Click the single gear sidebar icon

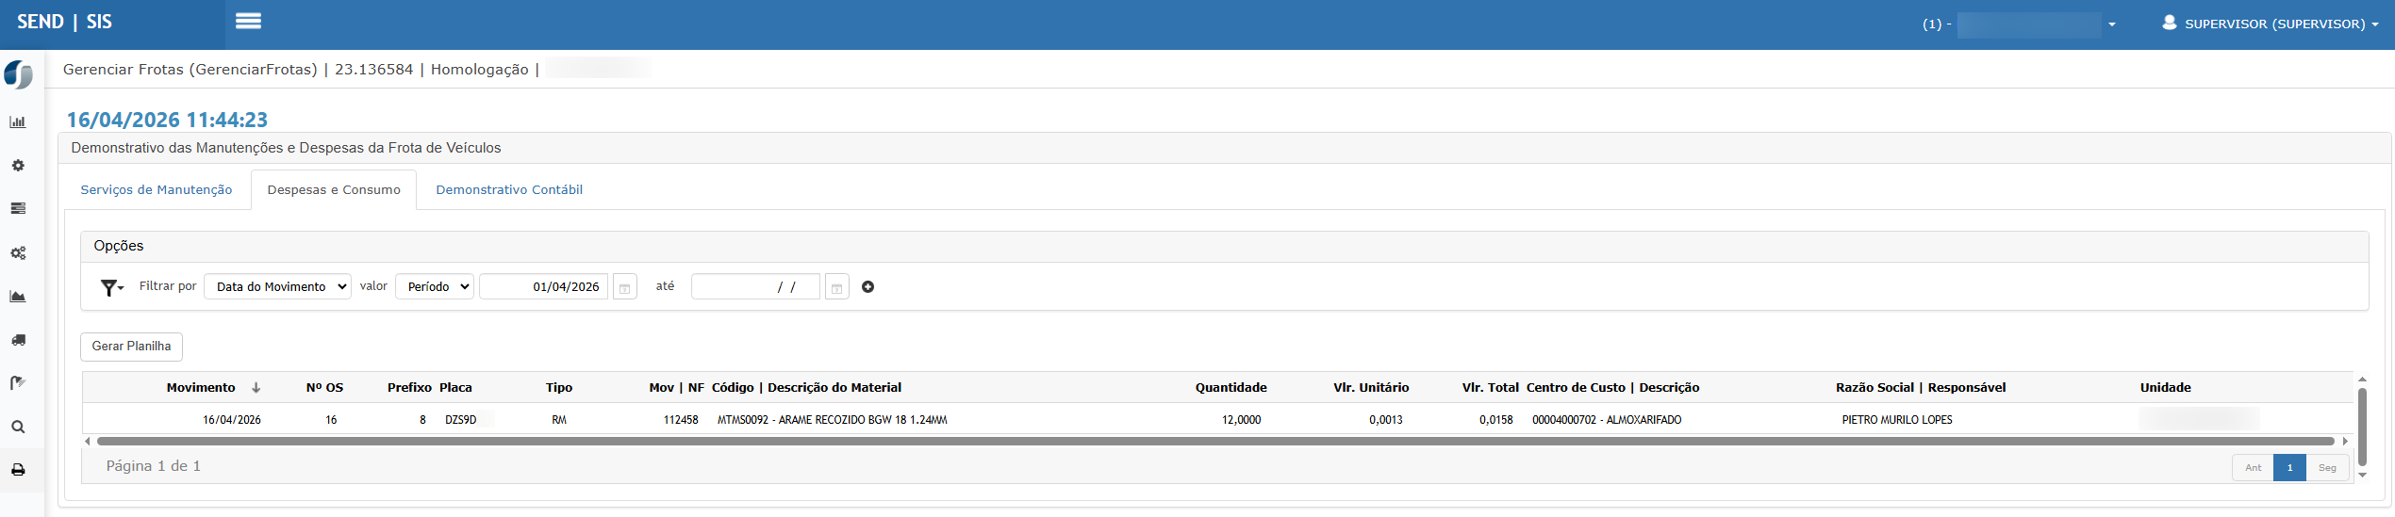click(18, 166)
